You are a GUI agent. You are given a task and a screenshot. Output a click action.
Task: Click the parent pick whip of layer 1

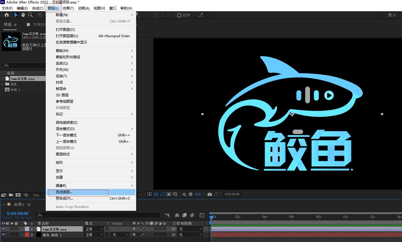tap(174, 229)
